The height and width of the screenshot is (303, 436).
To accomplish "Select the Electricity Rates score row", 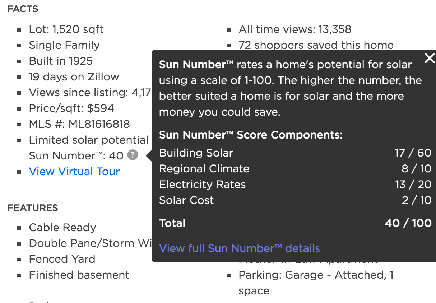I will click(x=202, y=184).
